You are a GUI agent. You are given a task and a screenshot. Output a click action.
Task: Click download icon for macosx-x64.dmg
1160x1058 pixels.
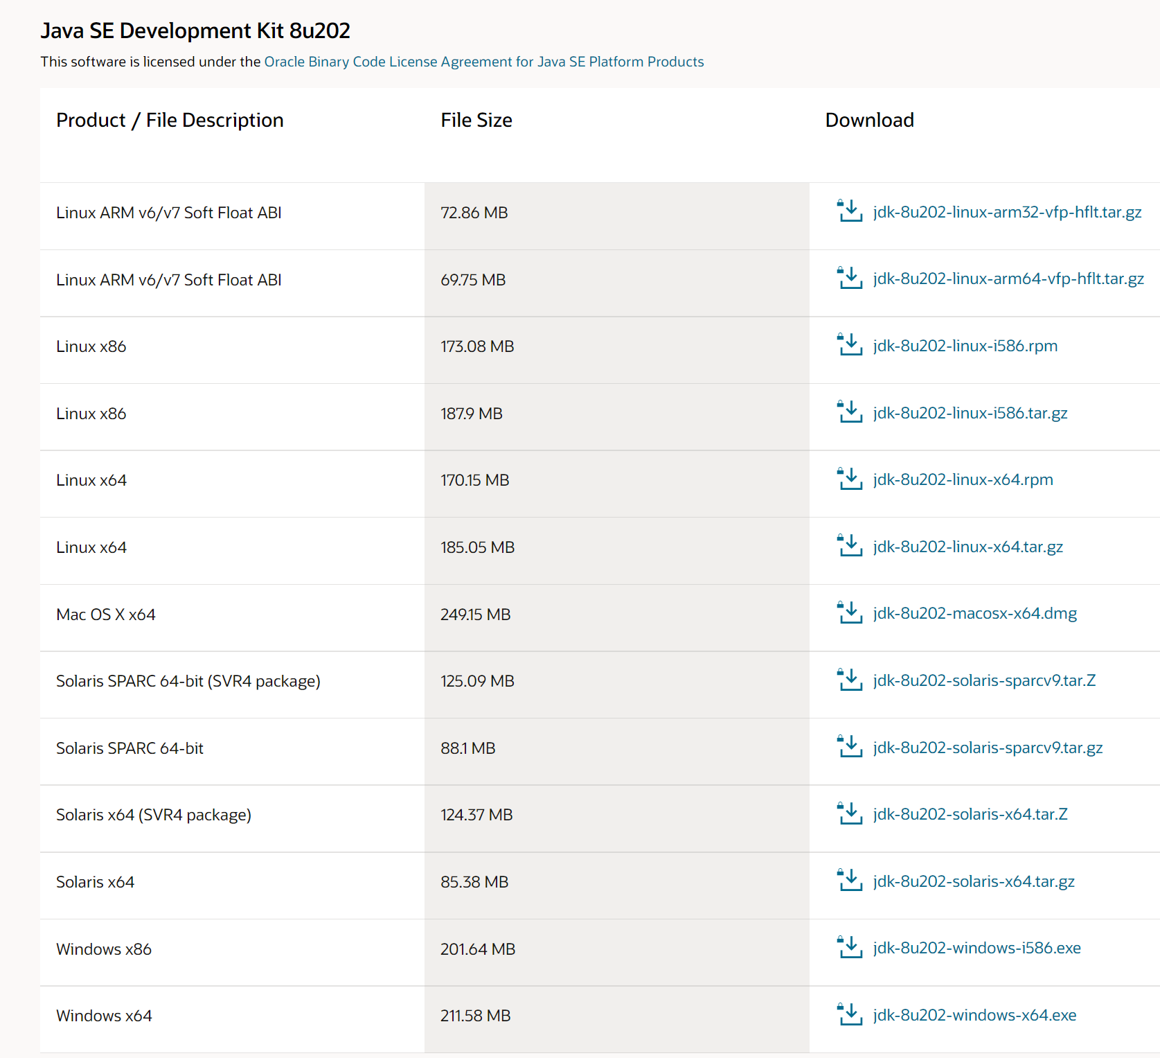[849, 613]
